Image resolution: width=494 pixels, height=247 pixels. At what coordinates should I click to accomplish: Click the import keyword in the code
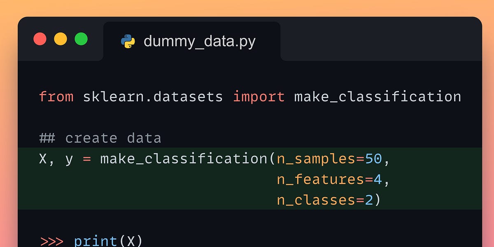(259, 96)
